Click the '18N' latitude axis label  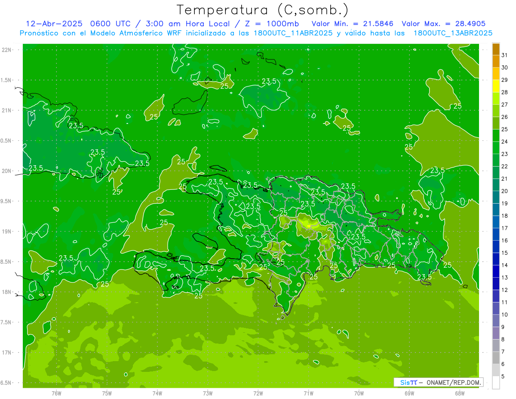7,292
